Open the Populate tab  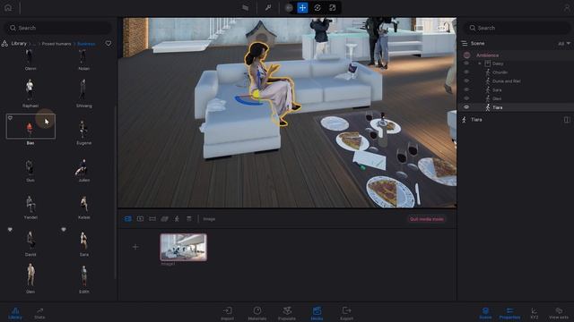pyautogui.click(x=287, y=313)
